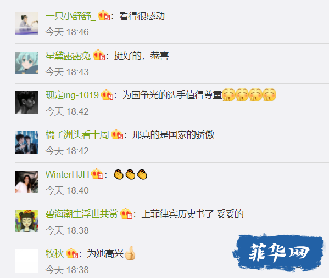Click the crown badge next to 牧秋
Viewport: 329px width, 278px height.
click(72, 253)
